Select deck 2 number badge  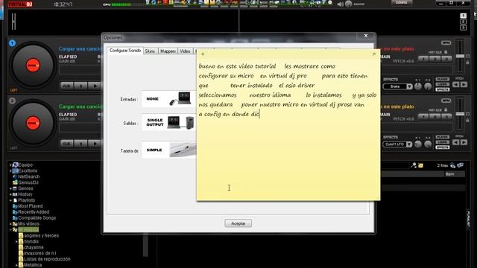pos(12,101)
